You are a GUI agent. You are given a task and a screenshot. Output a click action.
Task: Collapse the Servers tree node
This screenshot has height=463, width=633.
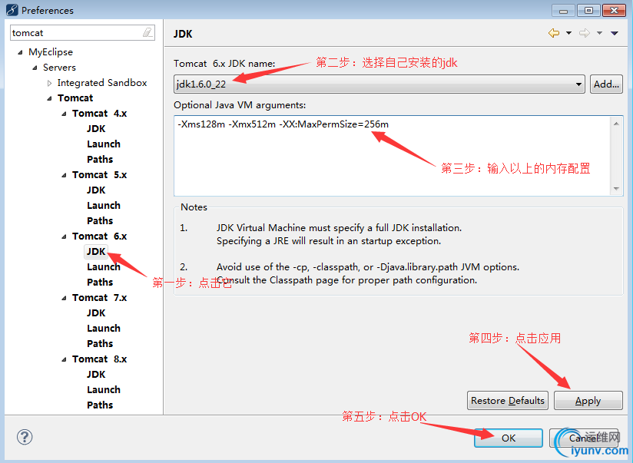35,68
